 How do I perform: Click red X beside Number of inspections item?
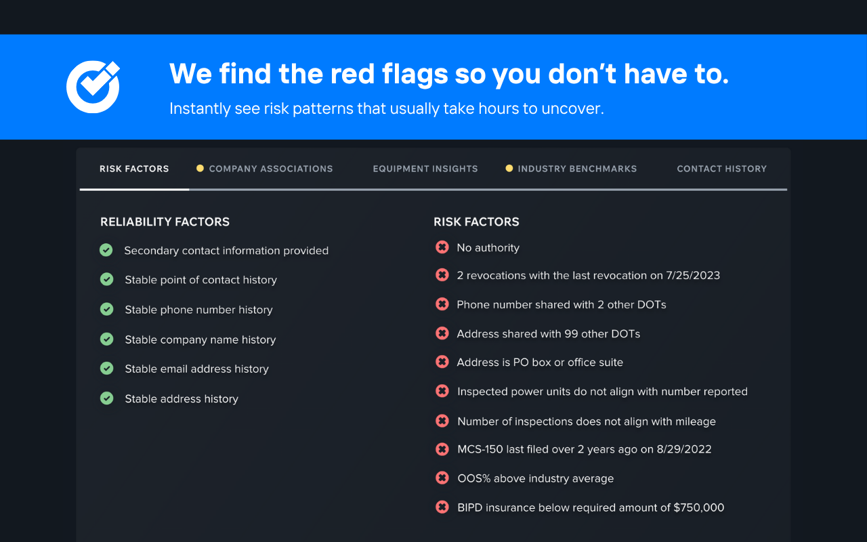point(442,421)
